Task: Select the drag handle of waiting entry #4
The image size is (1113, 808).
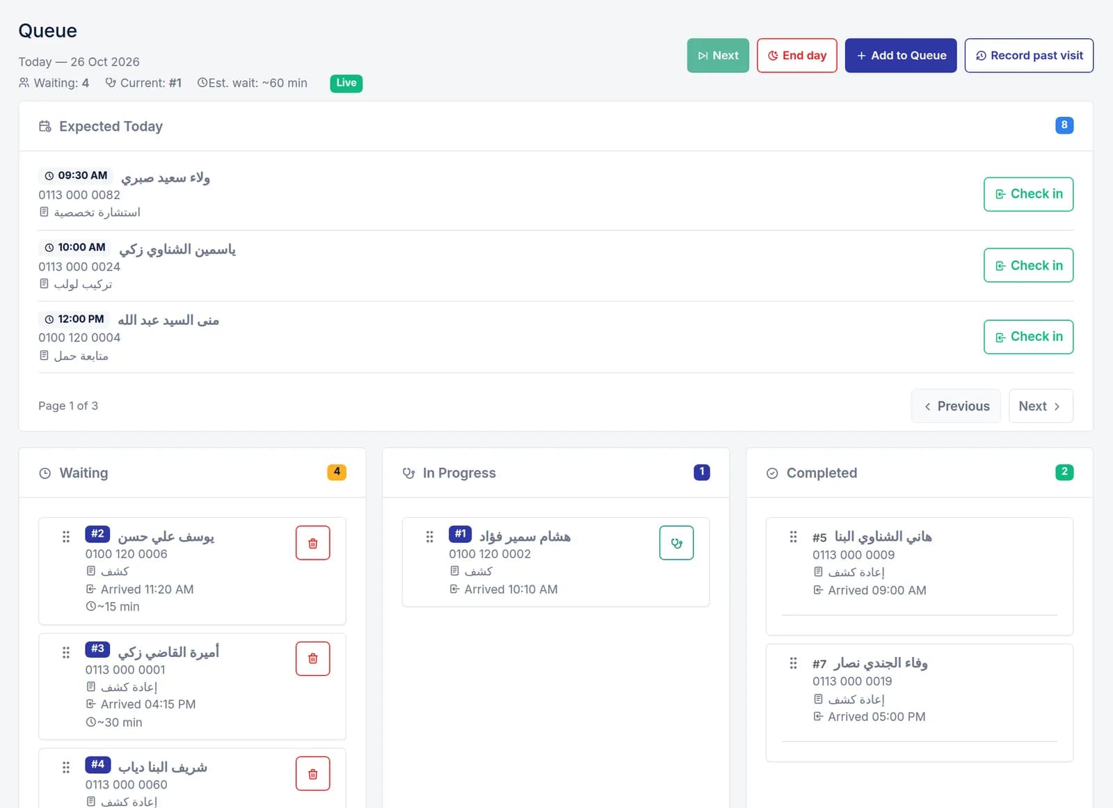Action: (66, 767)
